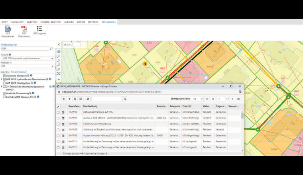Click the page number field in pagination

(x=221, y=99)
